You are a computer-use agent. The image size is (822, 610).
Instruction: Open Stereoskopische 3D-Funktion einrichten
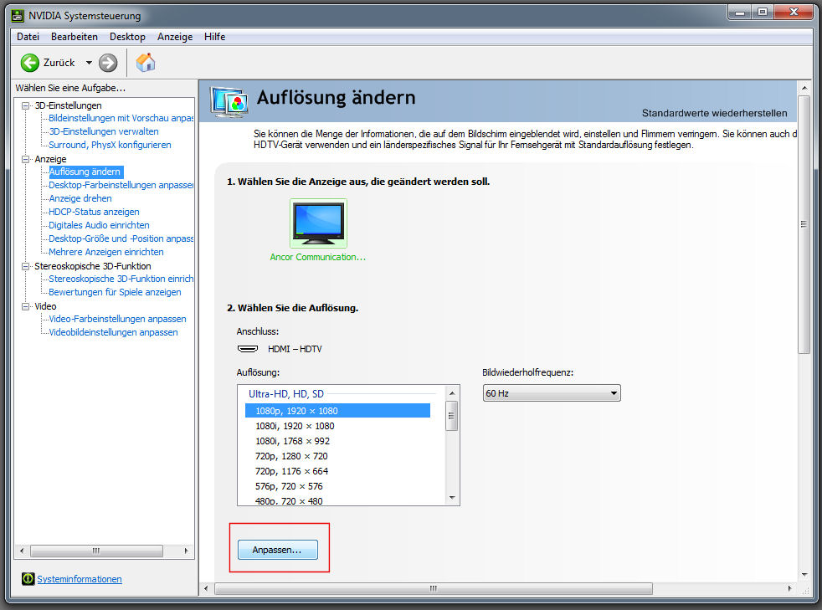121,279
